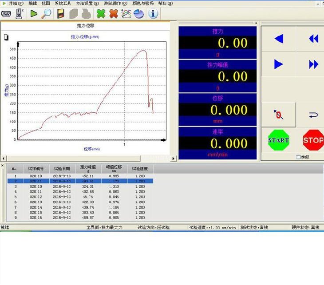Click the small checkbox icon above the chart
Screen dimensions: 324x285
tap(6, 37)
